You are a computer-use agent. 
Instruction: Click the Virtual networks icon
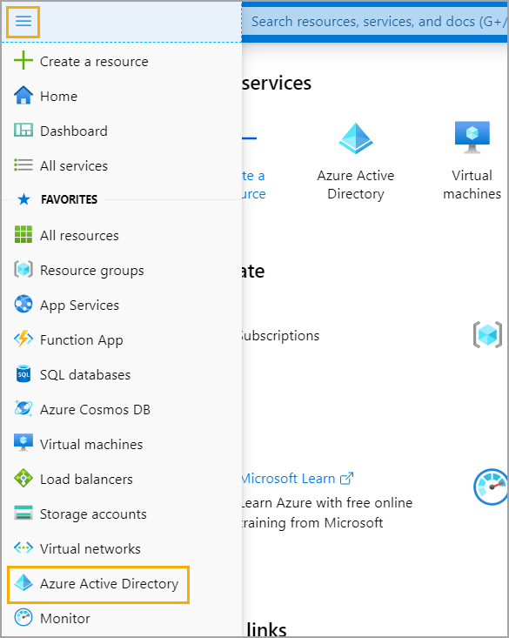pos(23,547)
